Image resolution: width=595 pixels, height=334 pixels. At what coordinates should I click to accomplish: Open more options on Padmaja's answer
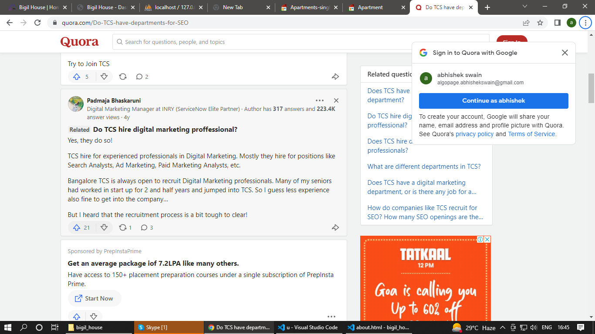pos(319,100)
